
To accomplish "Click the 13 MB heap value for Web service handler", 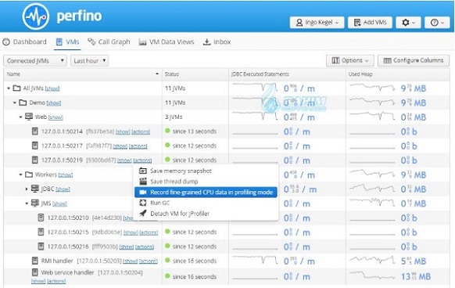I will point(416,276).
